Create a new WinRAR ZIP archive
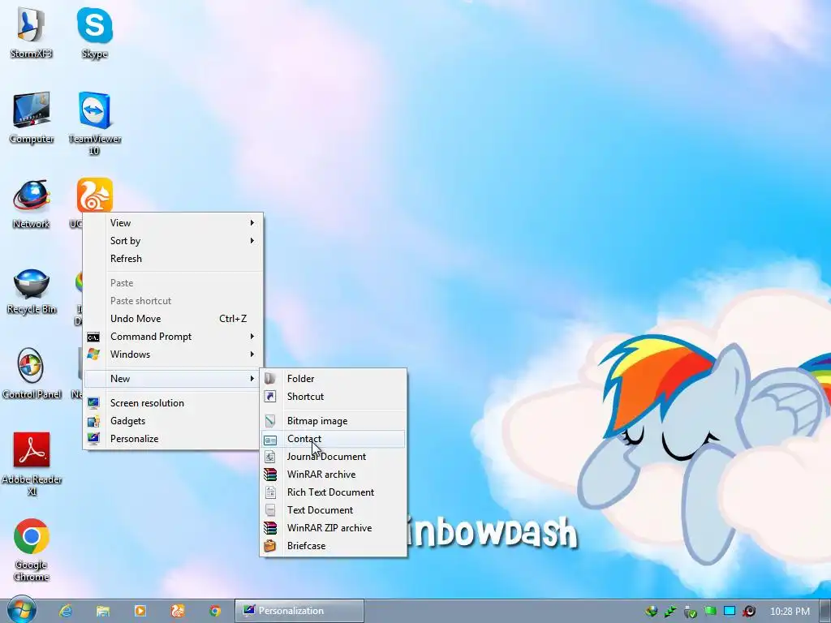Image resolution: width=831 pixels, height=623 pixels. pos(334,527)
